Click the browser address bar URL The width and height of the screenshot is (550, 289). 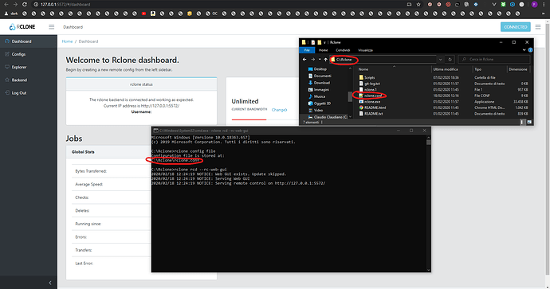point(65,4)
